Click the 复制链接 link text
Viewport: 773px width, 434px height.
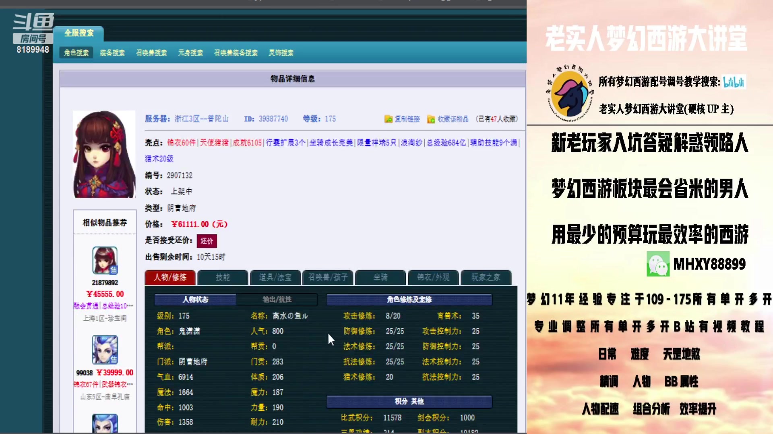pyautogui.click(x=407, y=119)
